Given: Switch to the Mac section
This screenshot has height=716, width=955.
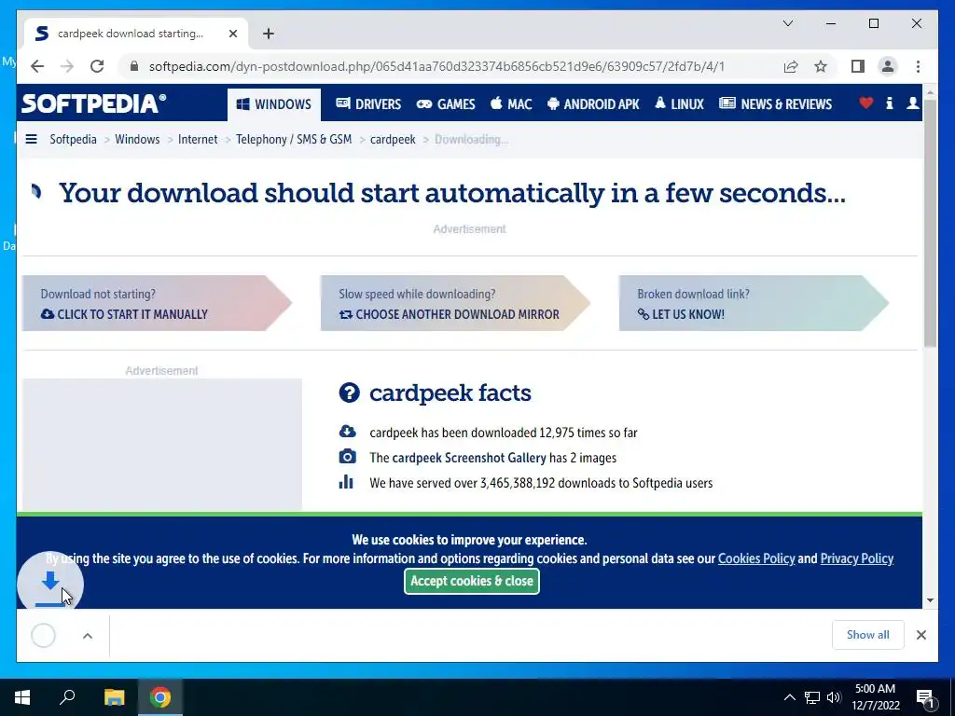Looking at the screenshot, I should [511, 104].
